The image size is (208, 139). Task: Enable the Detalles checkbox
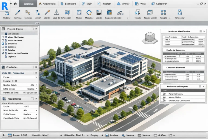tap(3, 50)
